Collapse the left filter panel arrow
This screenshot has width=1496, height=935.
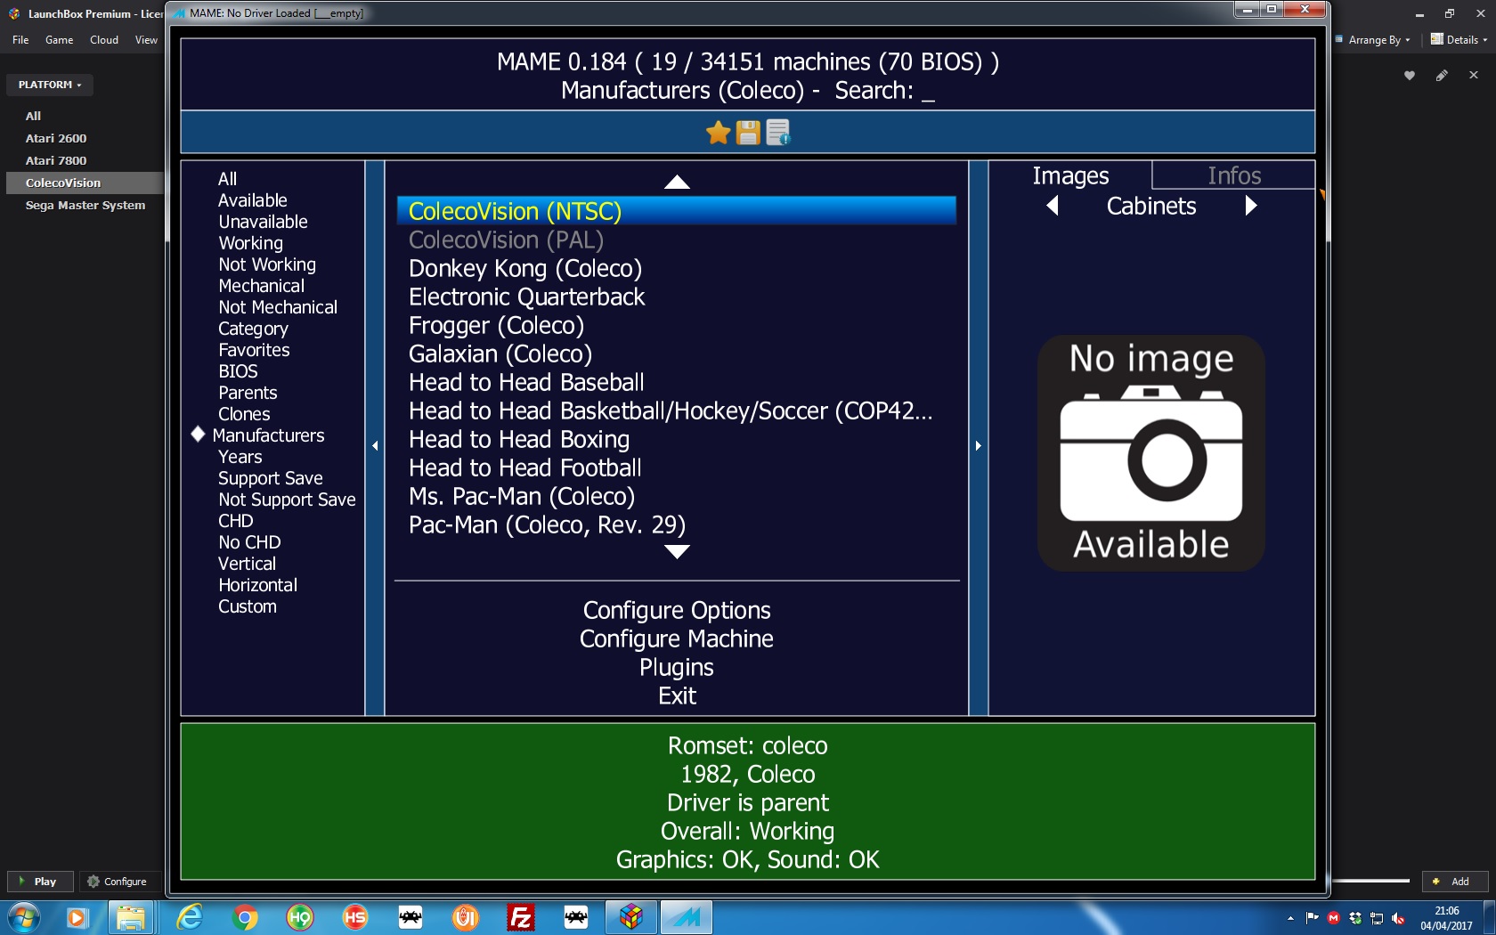point(375,445)
